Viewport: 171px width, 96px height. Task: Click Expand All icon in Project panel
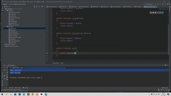(x=37, y=7)
